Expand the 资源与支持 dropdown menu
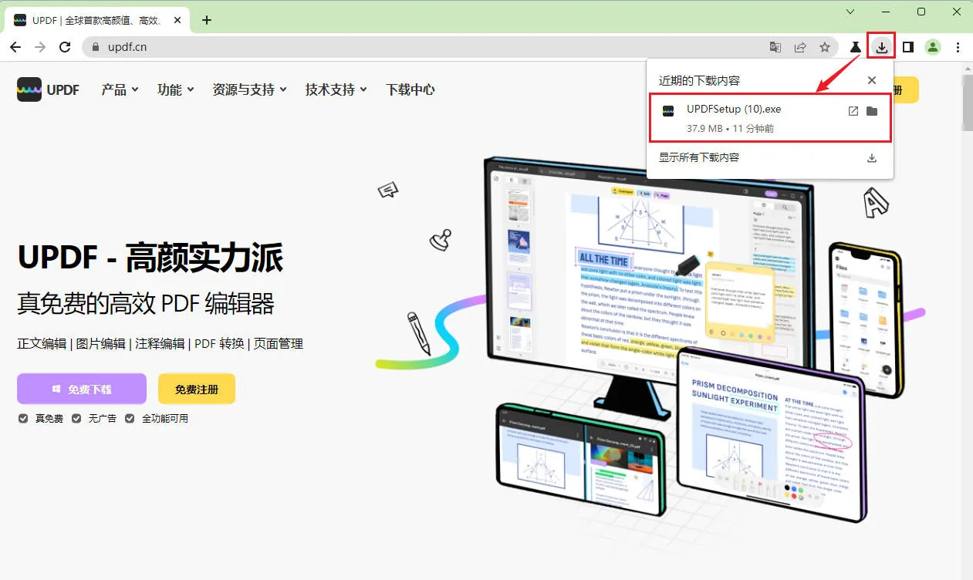973x580 pixels. point(249,89)
